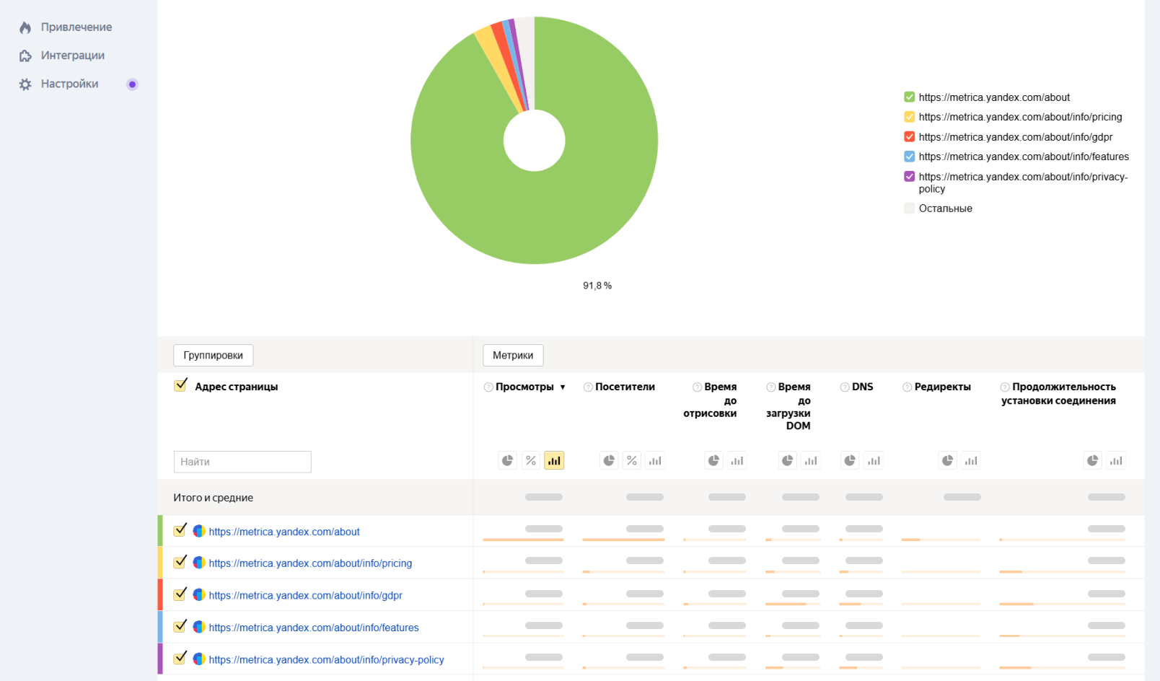This screenshot has width=1160, height=681.
Task: Select bar chart view for Продолжительность установки соединения
Action: tap(1116, 461)
